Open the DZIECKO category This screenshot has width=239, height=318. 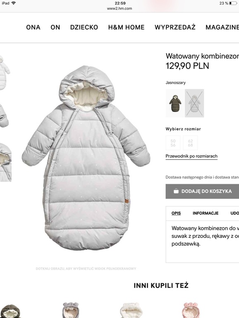click(84, 27)
